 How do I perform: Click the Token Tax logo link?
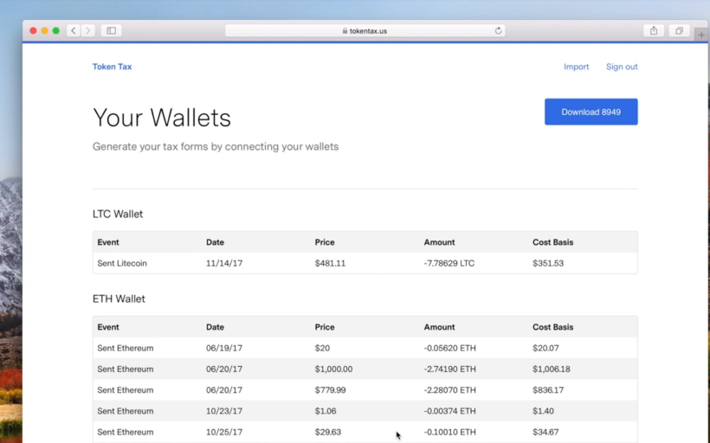pyautogui.click(x=112, y=67)
